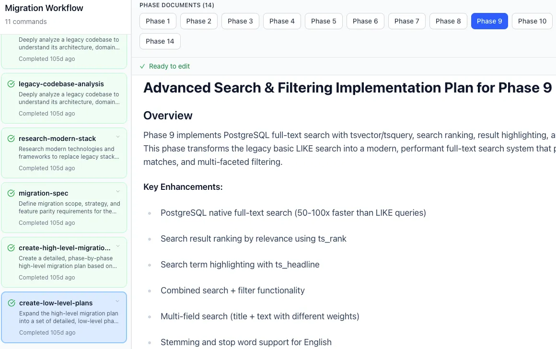Image resolution: width=556 pixels, height=349 pixels.
Task: Select the Phase 5 tab
Action: (x=324, y=21)
